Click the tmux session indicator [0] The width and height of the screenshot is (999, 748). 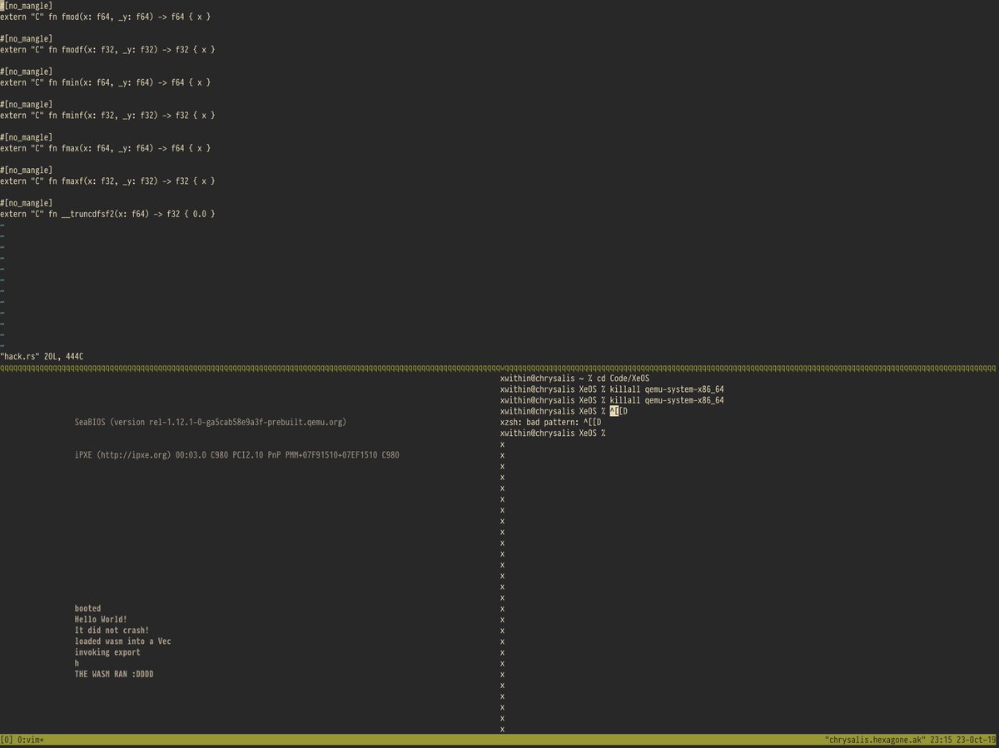pos(7,740)
